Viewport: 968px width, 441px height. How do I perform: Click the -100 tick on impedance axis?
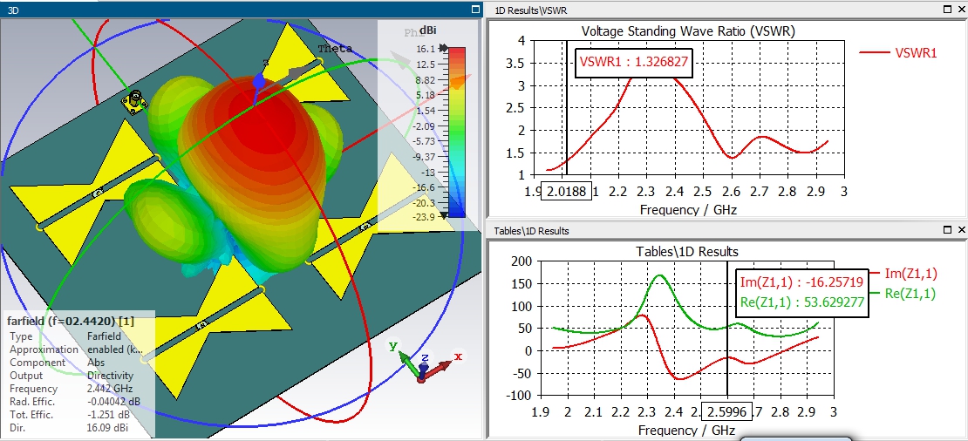point(519,396)
